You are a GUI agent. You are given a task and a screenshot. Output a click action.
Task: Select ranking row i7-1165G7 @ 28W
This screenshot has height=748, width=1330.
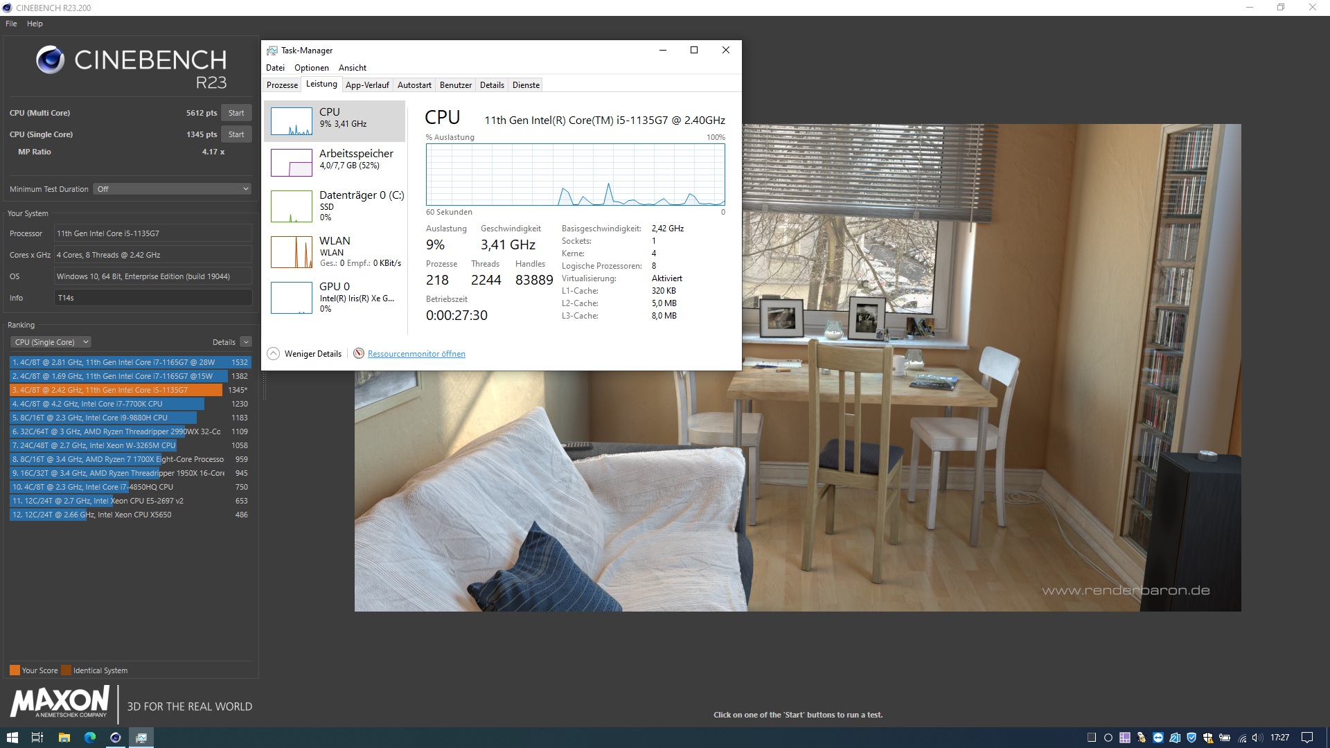coord(130,362)
